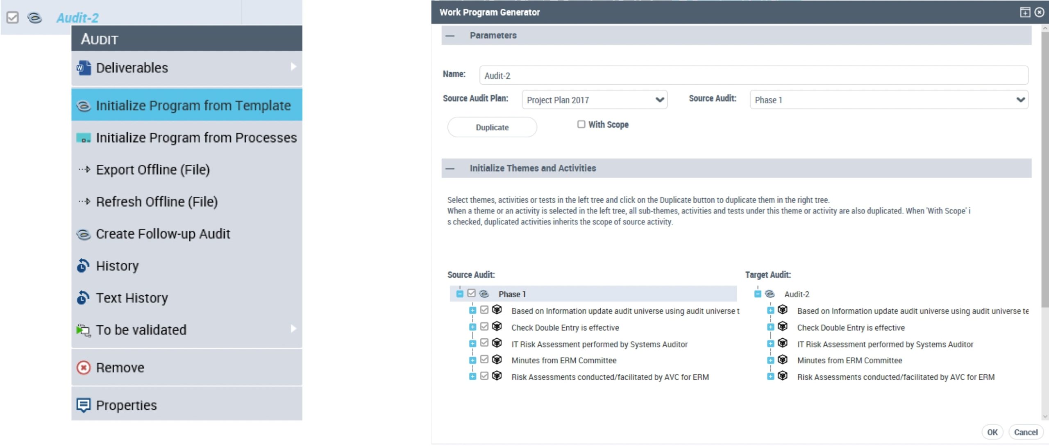
Task: Click into the Name input field
Action: (753, 75)
